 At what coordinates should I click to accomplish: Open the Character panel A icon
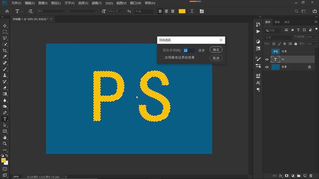click(x=258, y=83)
